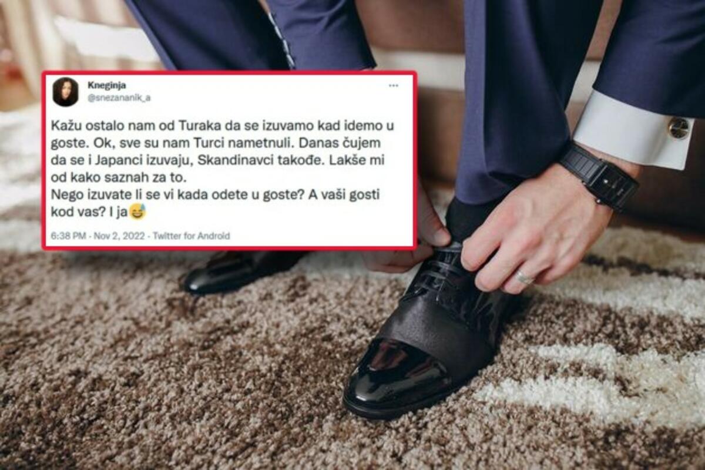This screenshot has width=705, height=470.
Task: Open the tweet's three-dot more menu
Action: 393,86
